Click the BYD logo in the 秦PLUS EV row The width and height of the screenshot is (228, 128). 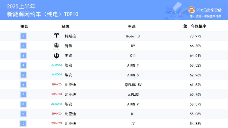coord(57,85)
